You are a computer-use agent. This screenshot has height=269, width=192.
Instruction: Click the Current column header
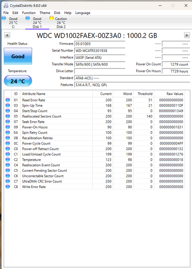click(x=103, y=94)
